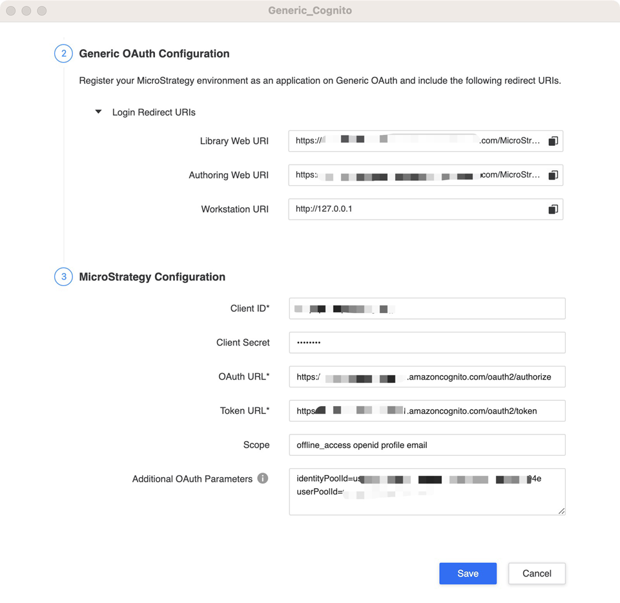Click the text area resize handle
The image size is (620, 603).
tap(561, 511)
